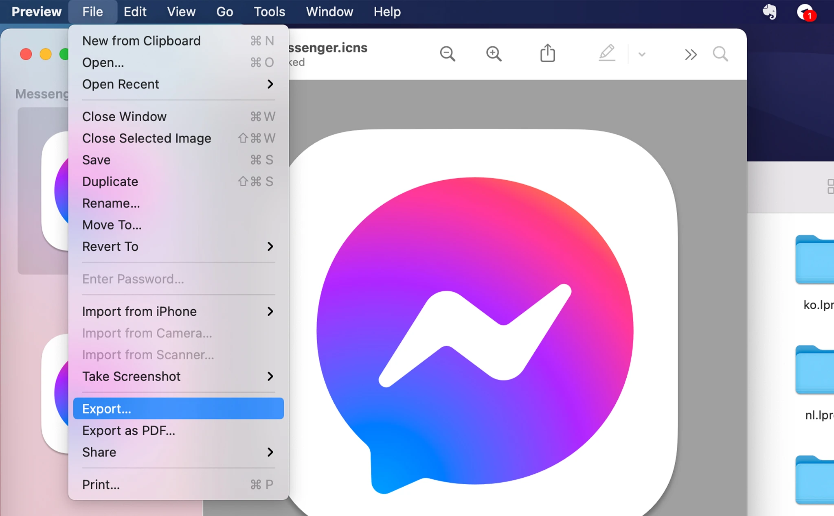The width and height of the screenshot is (834, 516).
Task: Click the zoom in magnifier icon
Action: coord(494,54)
